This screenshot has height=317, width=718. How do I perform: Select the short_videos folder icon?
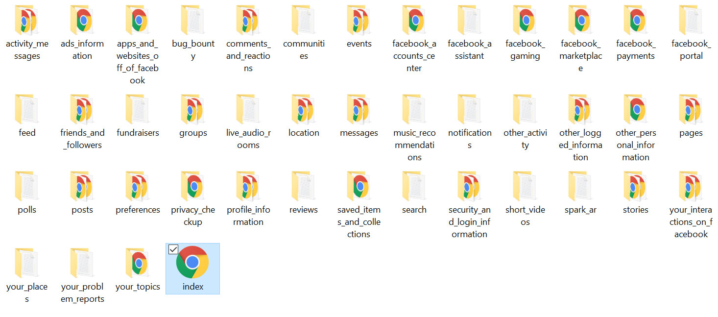tap(525, 186)
